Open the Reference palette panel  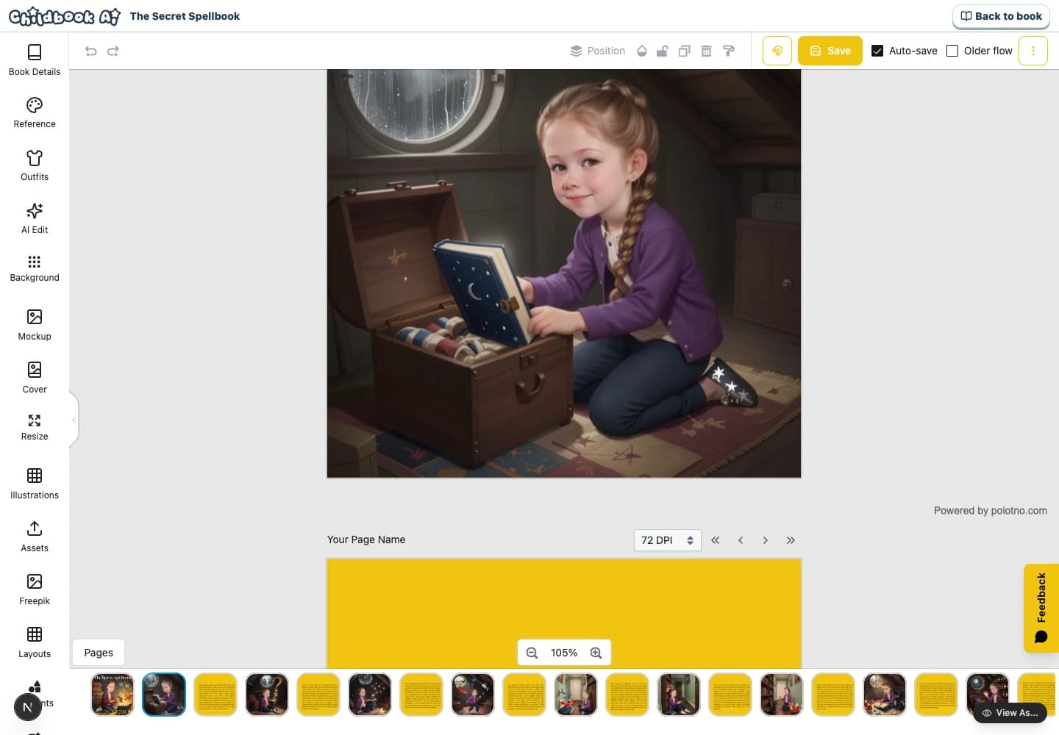35,112
